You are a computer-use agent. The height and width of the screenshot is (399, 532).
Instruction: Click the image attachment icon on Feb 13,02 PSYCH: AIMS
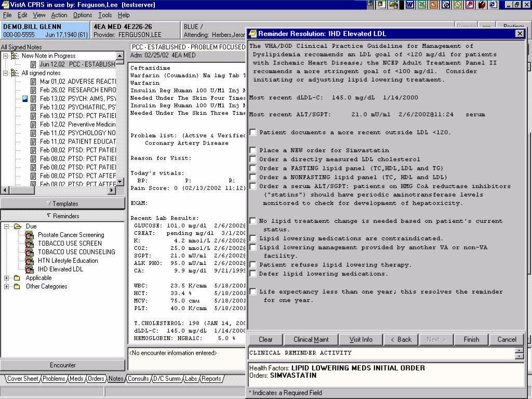pos(25,99)
